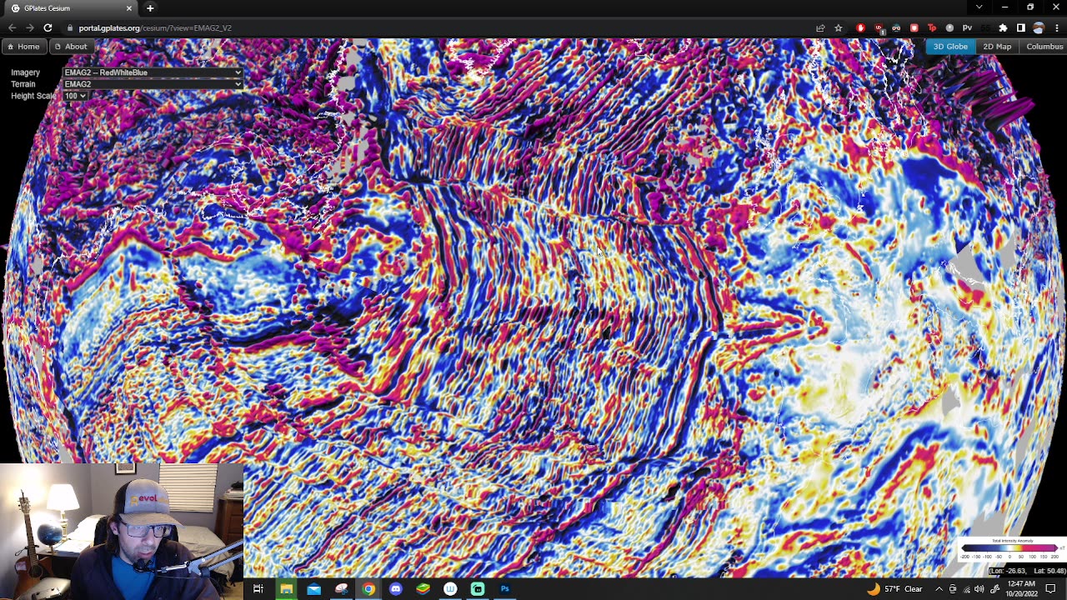
Task: Go forward in browser history
Action: click(30, 28)
